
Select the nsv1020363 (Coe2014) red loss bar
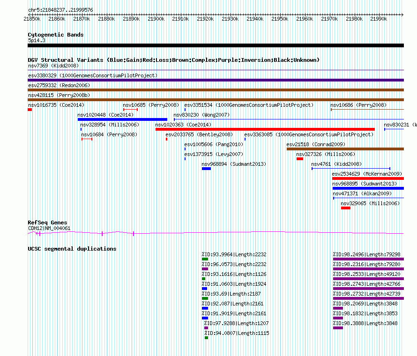coord(265,129)
